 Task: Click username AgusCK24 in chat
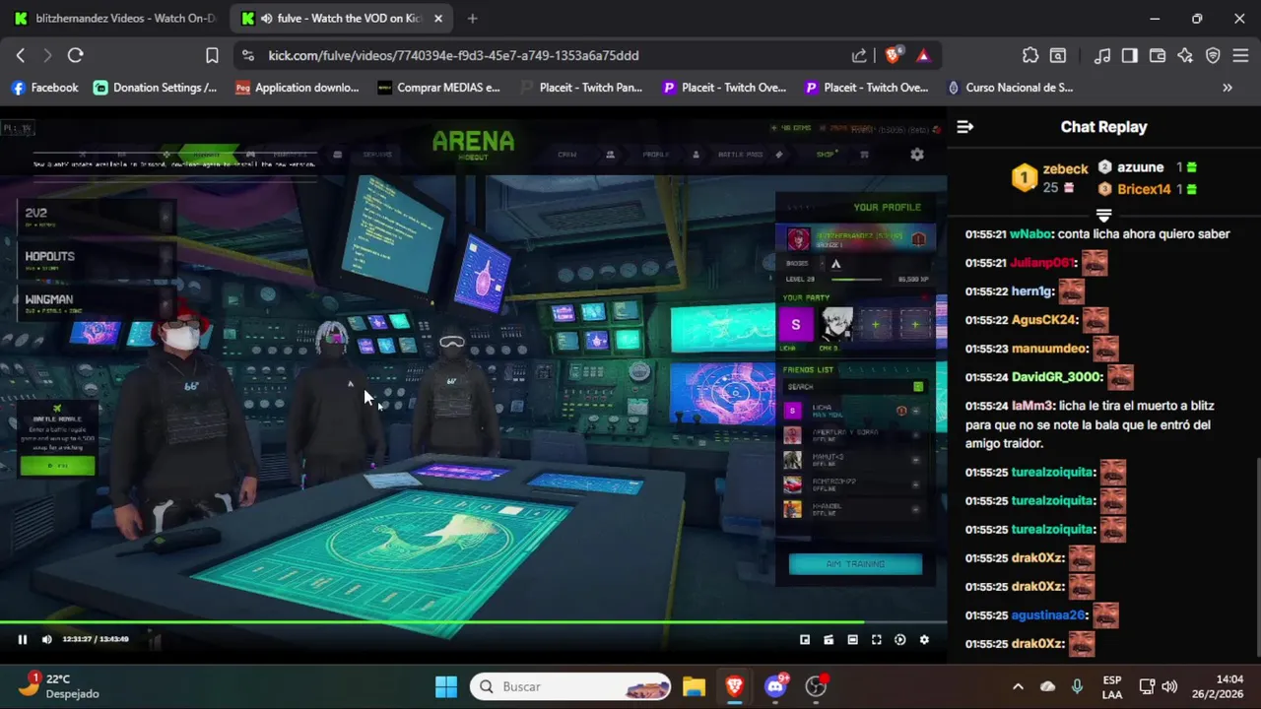[x=1043, y=320]
